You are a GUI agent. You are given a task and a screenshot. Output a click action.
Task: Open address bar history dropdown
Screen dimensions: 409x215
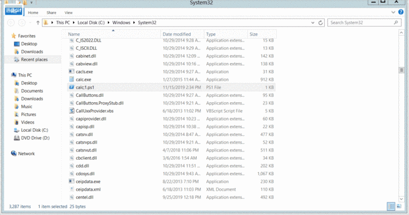point(313,23)
